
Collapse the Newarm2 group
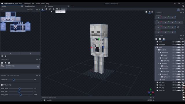point(159,74)
